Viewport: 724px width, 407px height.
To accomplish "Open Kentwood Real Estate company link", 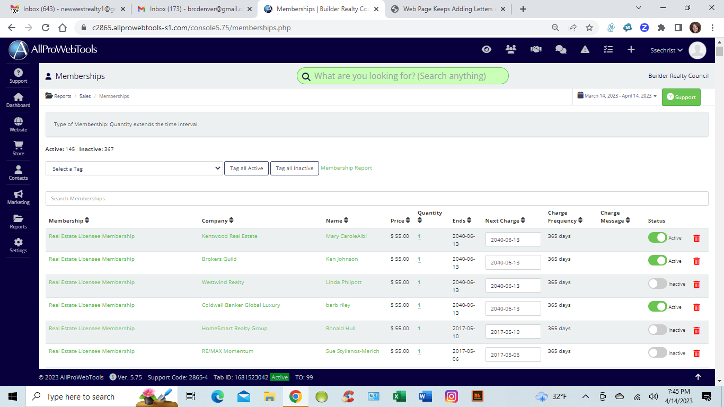I will pos(229,236).
